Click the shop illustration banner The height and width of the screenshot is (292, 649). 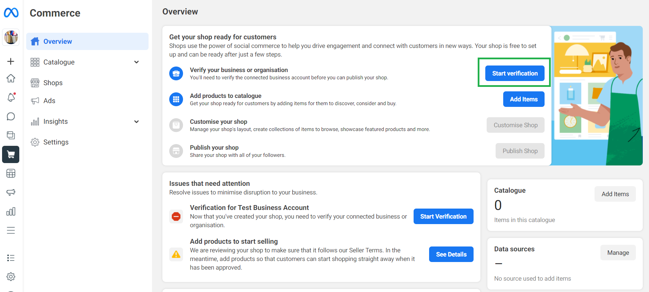[597, 96]
